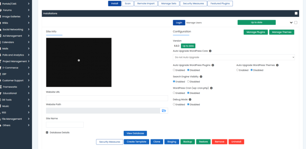
Task: Open the Remote Import tab
Action: pyautogui.click(x=146, y=3)
